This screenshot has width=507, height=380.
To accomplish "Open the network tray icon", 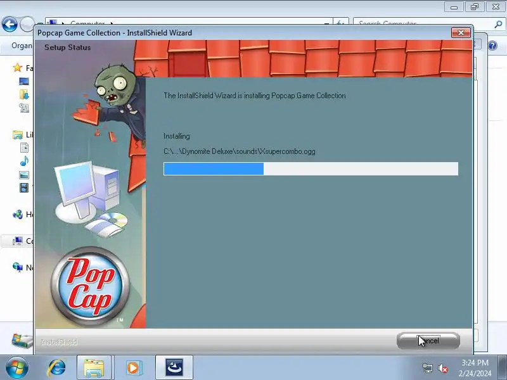I will pos(427,368).
